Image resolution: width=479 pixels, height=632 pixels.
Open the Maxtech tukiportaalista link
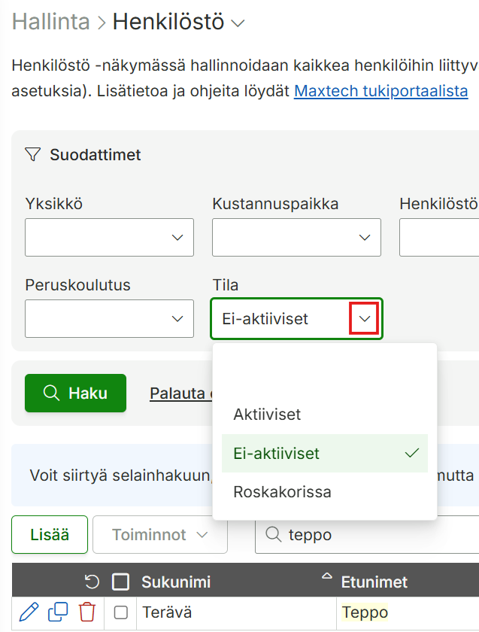[380, 91]
